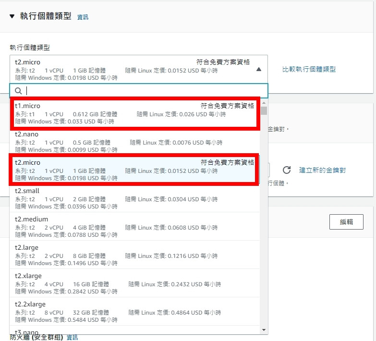
Task: Click the dropdown list scroll-down arrow
Action: pos(264,330)
